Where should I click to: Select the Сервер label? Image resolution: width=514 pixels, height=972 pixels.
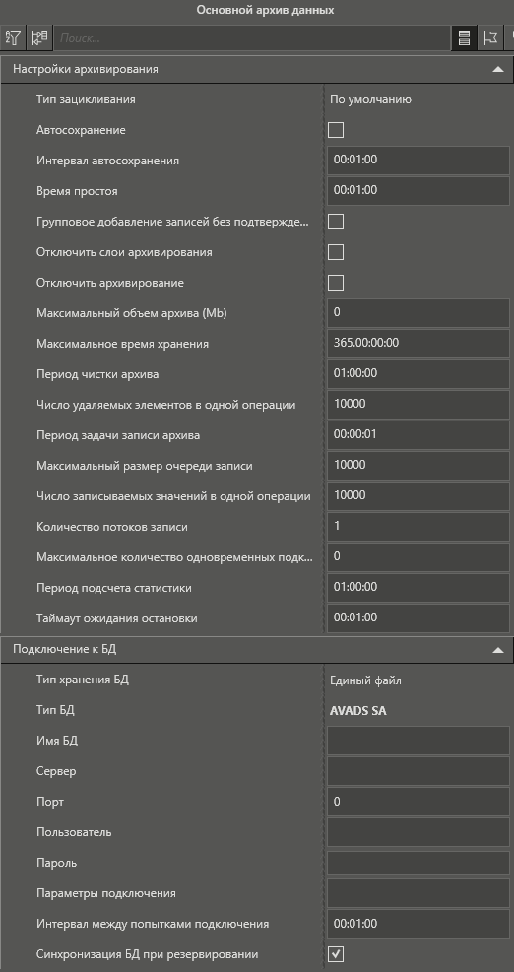[56, 772]
